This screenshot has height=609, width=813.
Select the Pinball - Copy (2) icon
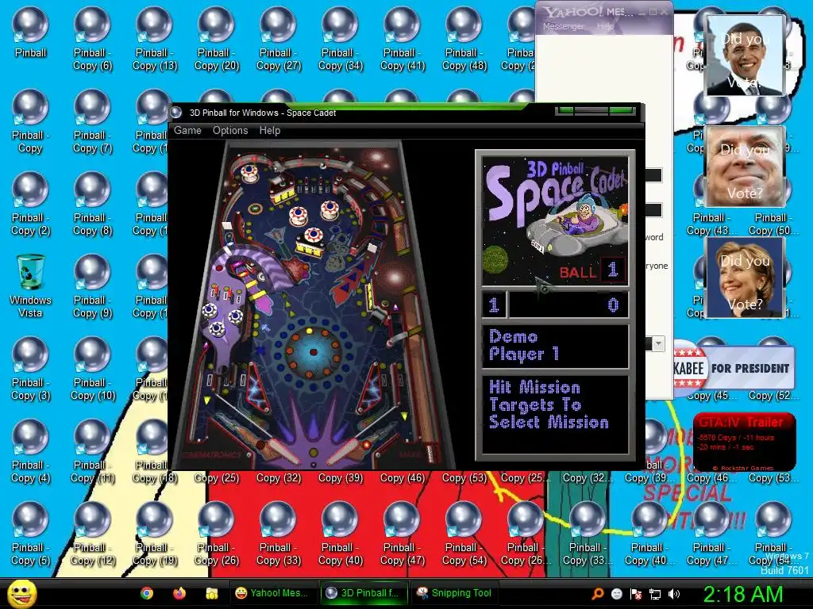30,205
